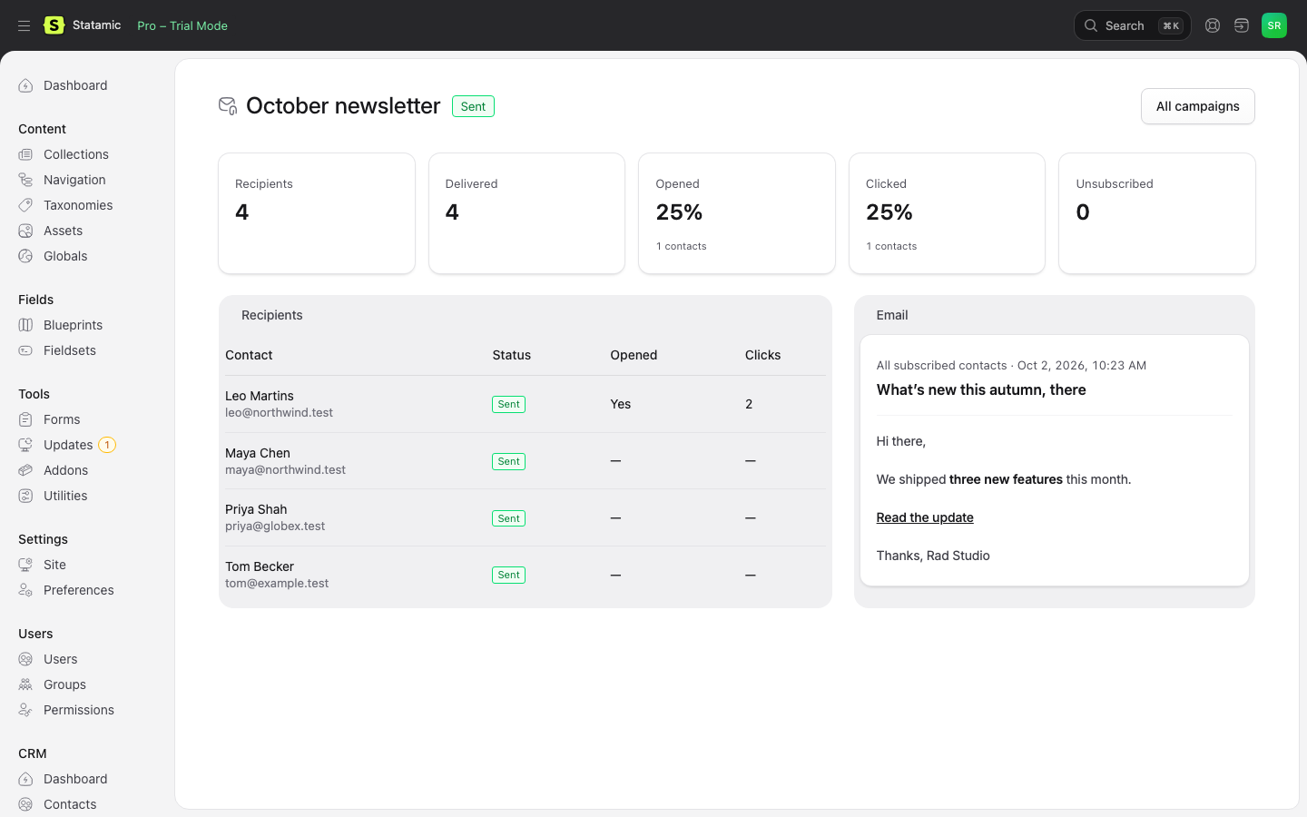1307x817 pixels.
Task: Follow the Read the update link
Action: pyautogui.click(x=925, y=517)
